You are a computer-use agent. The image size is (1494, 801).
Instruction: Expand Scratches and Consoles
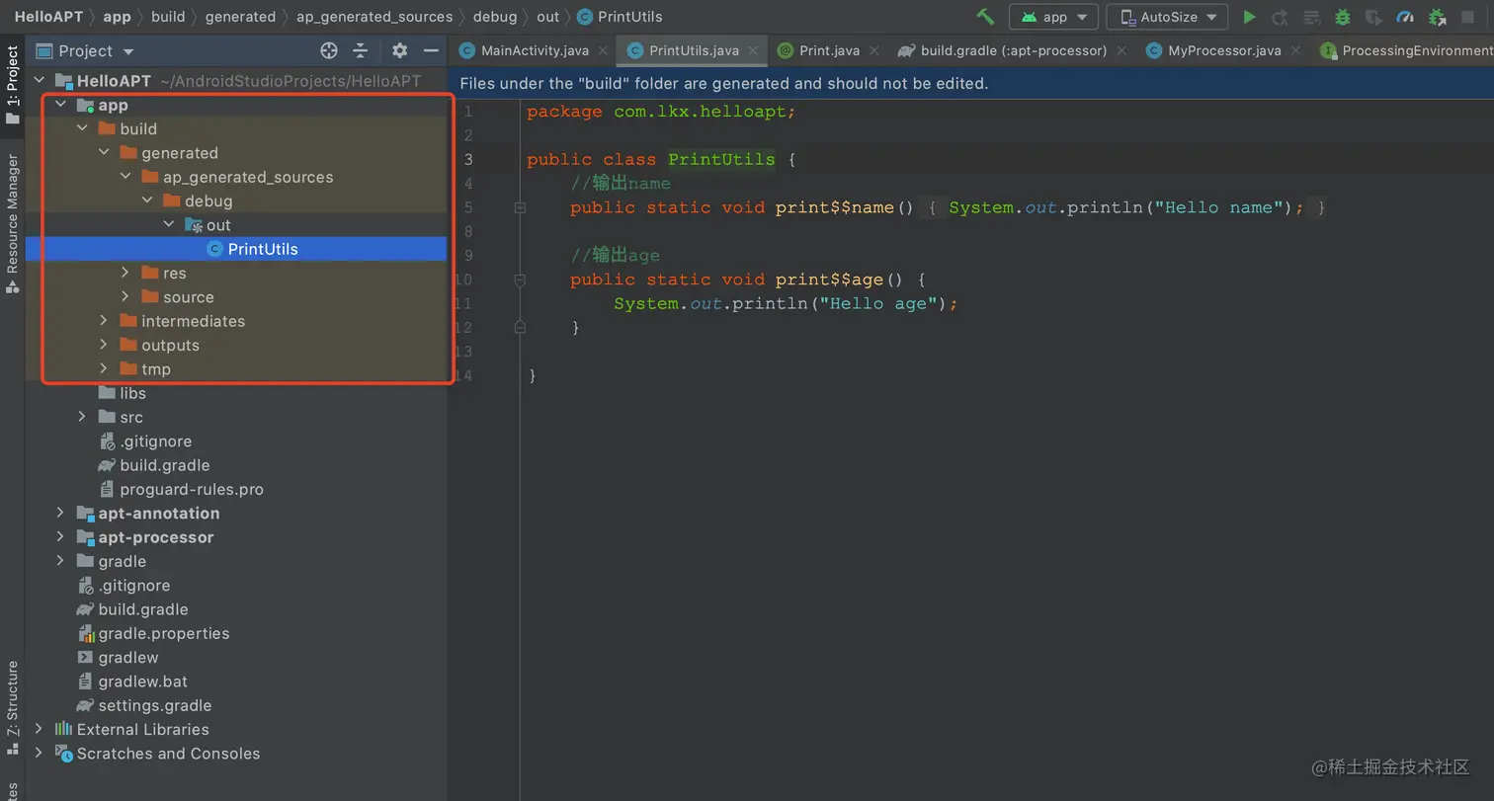39,754
